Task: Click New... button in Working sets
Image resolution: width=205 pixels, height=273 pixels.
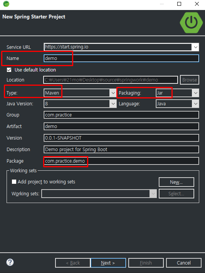Action: point(176,182)
